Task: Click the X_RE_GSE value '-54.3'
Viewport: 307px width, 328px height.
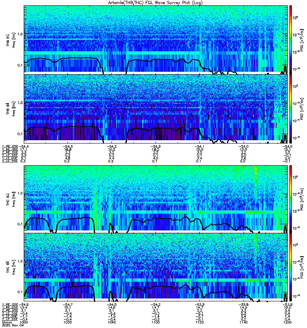Action: 68,146
